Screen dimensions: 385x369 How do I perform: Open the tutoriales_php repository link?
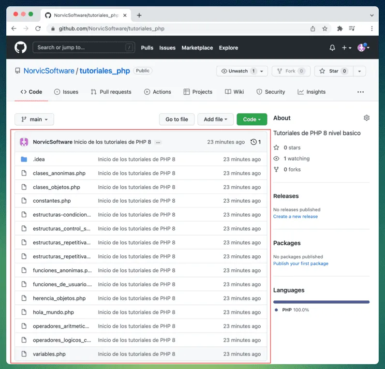click(x=104, y=71)
